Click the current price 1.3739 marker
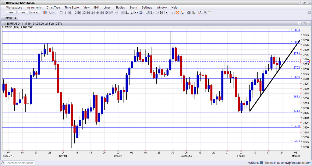The width and height of the screenshot is (312, 166). coord(305,62)
